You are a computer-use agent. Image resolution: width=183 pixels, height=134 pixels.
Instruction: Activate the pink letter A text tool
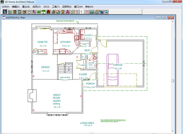(x=68, y=12)
